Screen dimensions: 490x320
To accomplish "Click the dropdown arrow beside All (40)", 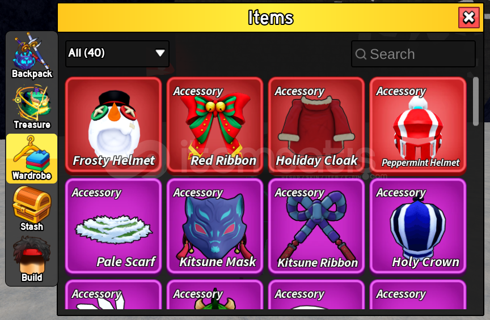I will pyautogui.click(x=160, y=53).
